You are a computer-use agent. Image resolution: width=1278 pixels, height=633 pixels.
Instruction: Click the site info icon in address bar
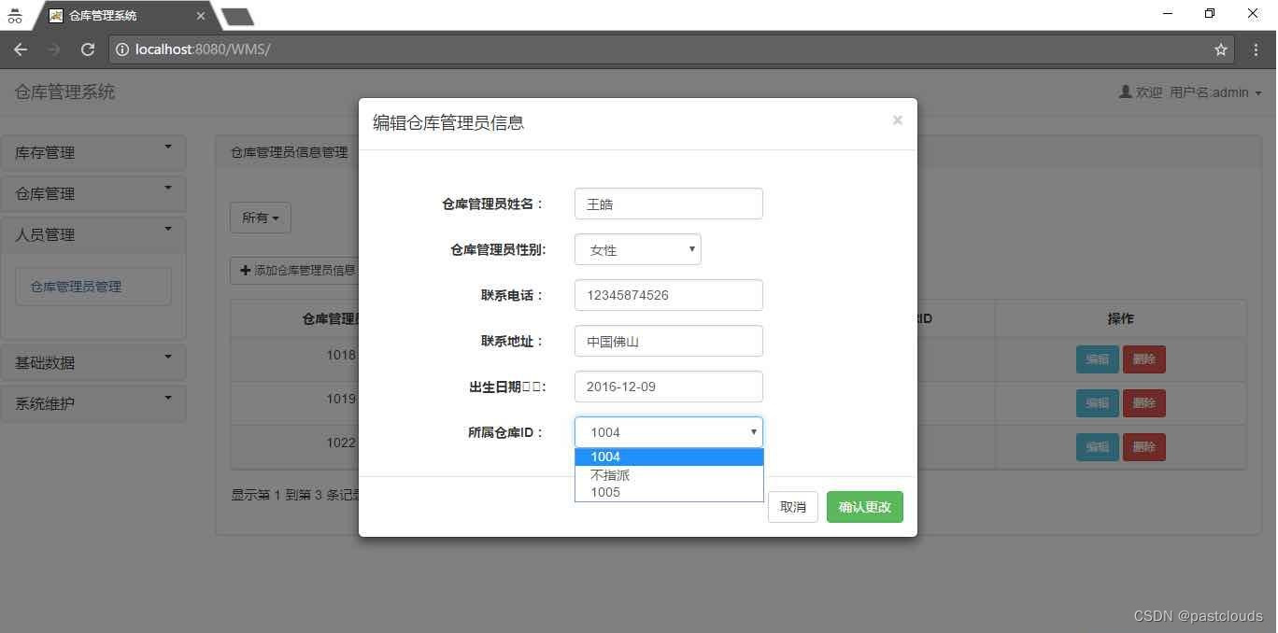tap(121, 49)
